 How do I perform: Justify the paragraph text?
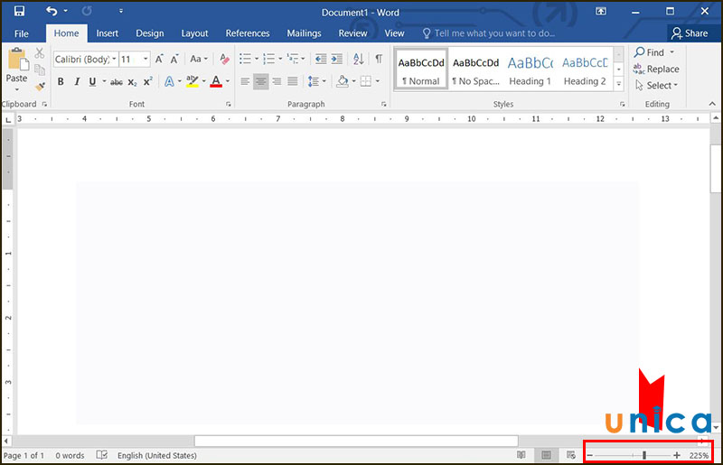[x=292, y=81]
